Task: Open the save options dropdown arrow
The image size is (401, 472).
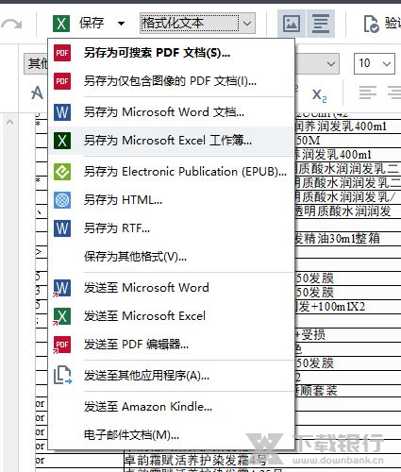Action: click(x=121, y=24)
